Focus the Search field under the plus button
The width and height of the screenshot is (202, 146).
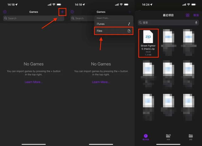click(33, 18)
